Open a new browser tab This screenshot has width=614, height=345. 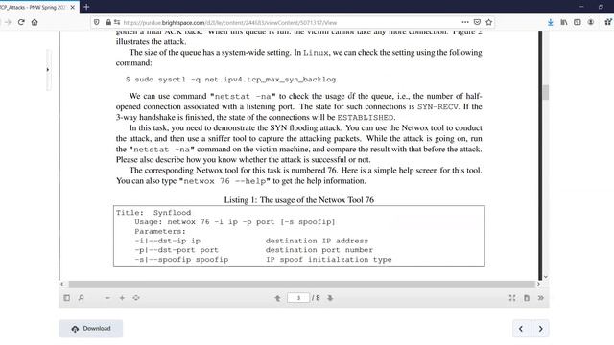86,7
